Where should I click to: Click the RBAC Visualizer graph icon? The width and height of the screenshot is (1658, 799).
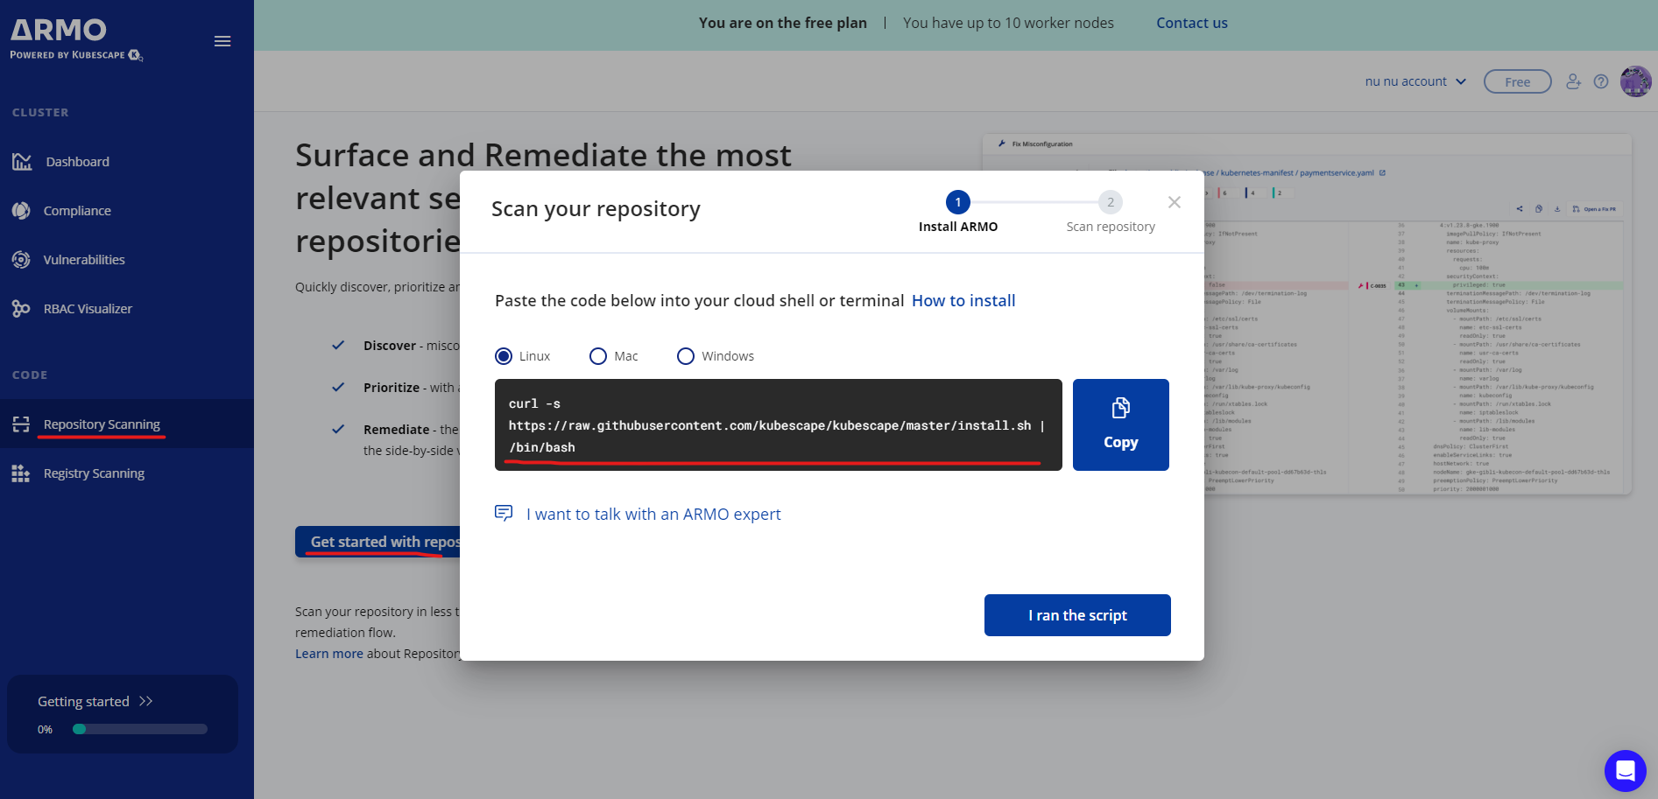(21, 309)
